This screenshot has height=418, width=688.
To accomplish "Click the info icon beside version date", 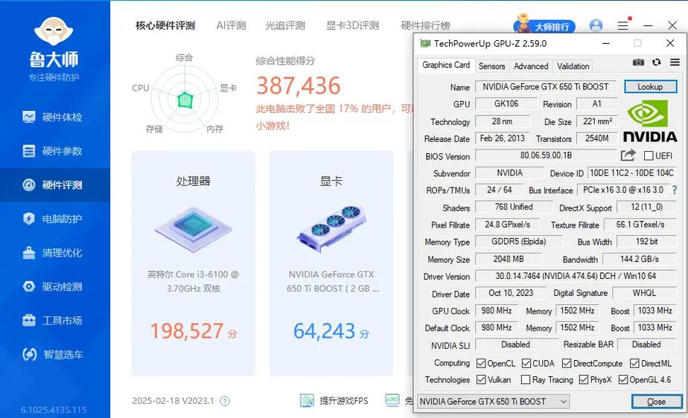I will [225, 401].
